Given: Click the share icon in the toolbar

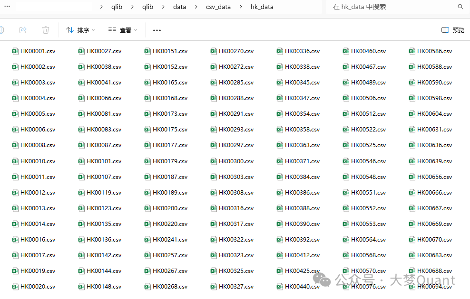Looking at the screenshot, I should point(23,30).
